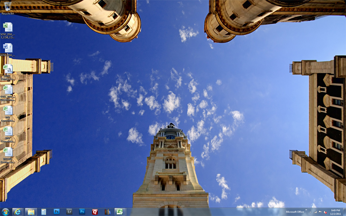Screen dimensions: 346x216
Task: Open Photoshop icon left of Lightroom
Action: pyautogui.click(x=57, y=212)
